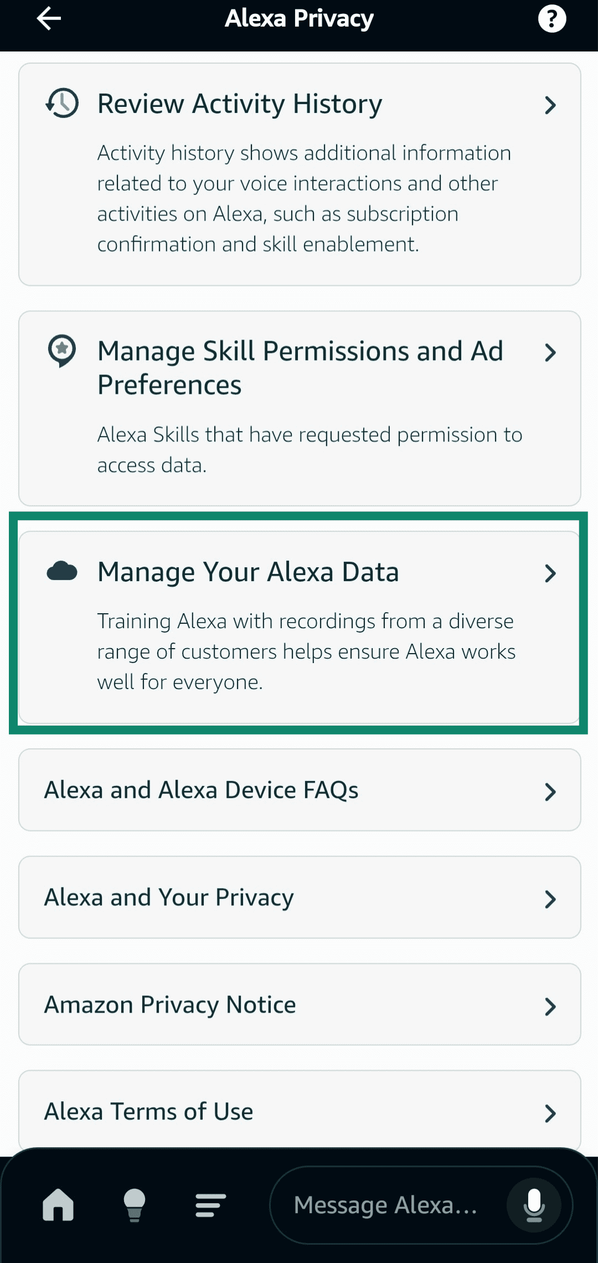The width and height of the screenshot is (598, 1263).
Task: Open help via the question mark icon
Action: coord(551,18)
